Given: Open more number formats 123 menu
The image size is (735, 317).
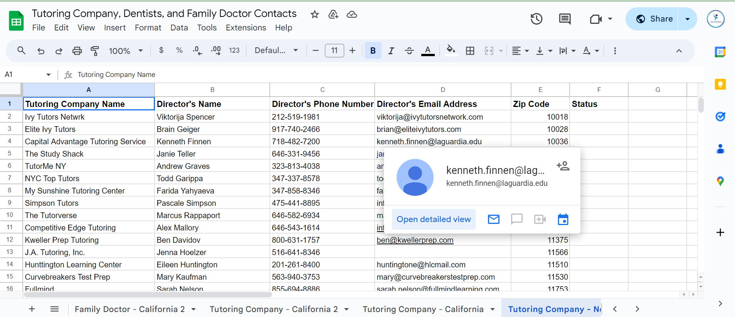Looking at the screenshot, I should pos(234,50).
